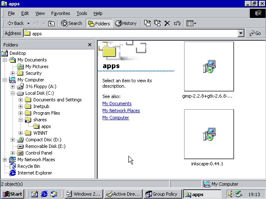
Task: Click the Move To toolbar icon
Action: [x=147, y=23]
